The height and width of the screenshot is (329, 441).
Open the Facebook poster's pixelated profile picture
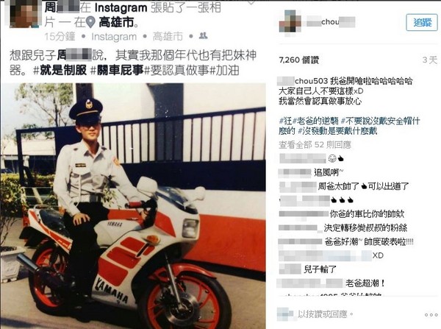pyautogui.click(x=25, y=13)
